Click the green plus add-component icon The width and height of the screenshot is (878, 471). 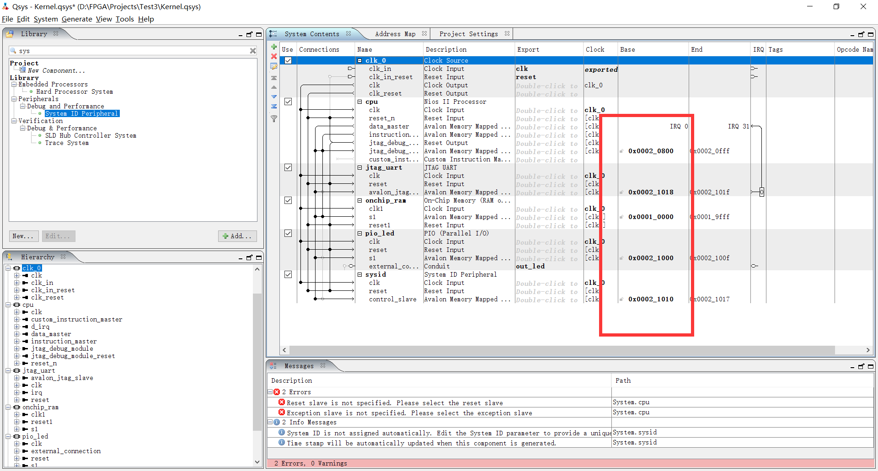click(274, 47)
